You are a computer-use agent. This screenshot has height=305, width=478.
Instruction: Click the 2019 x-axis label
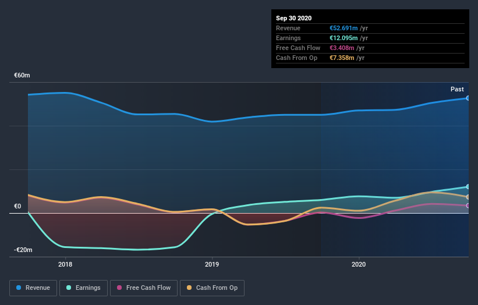(x=212, y=264)
